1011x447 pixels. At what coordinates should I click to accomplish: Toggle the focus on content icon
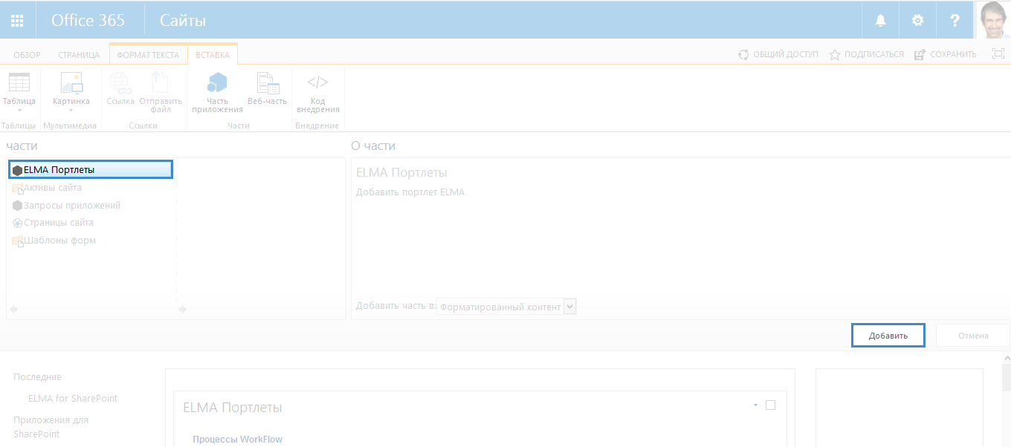click(998, 53)
